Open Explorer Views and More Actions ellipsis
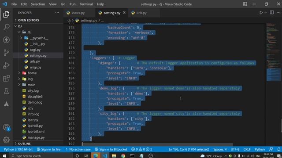Image resolution: width=282 pixels, height=158 pixels. (57, 13)
